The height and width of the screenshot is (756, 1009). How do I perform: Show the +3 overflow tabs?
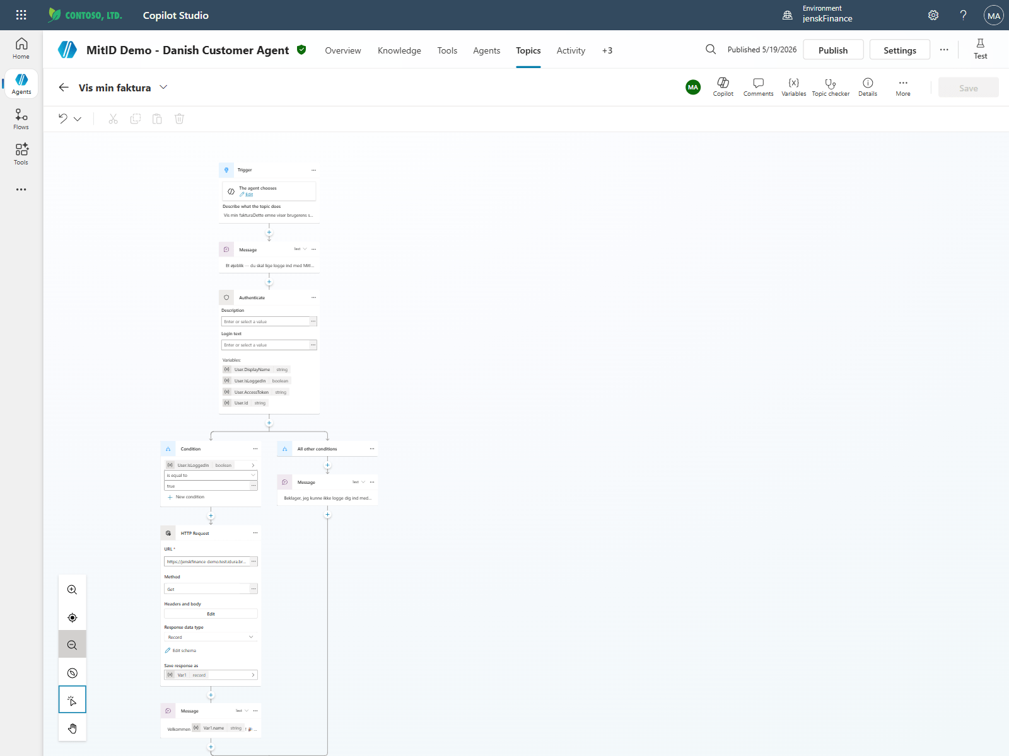(x=607, y=50)
